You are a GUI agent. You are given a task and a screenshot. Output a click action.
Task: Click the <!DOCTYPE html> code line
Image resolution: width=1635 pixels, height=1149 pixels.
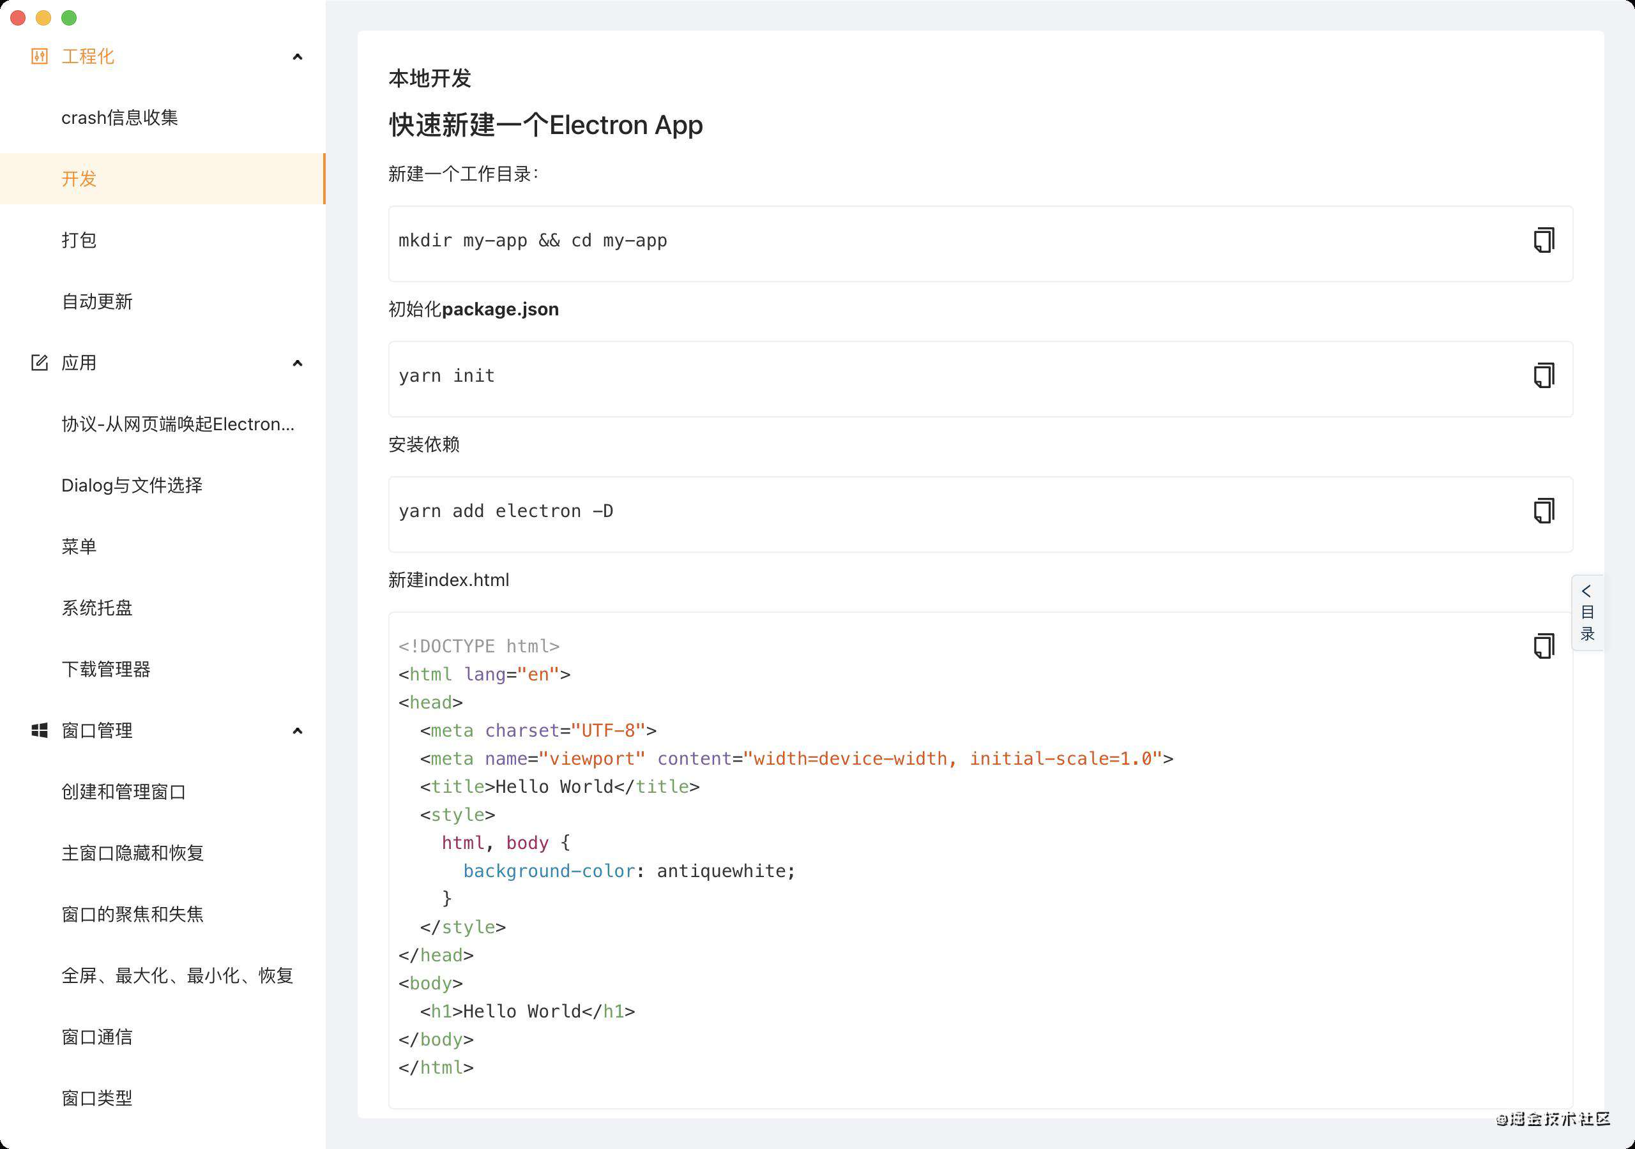(x=479, y=647)
